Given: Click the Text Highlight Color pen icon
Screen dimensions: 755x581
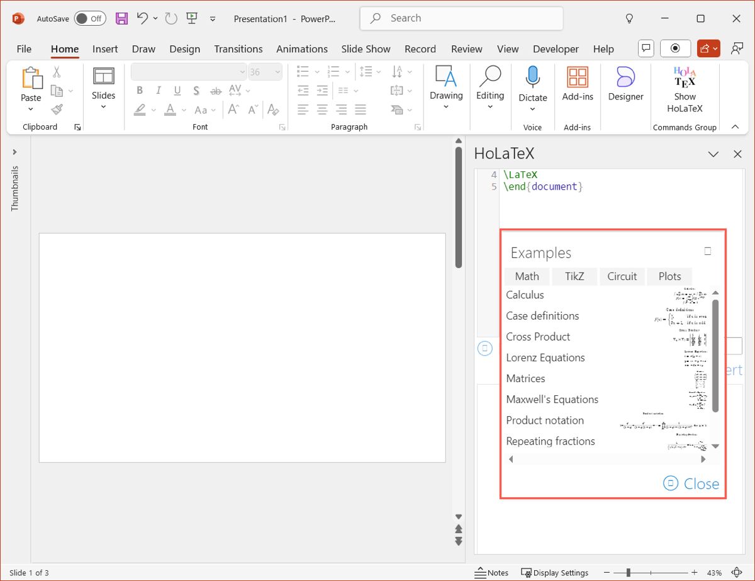Looking at the screenshot, I should 140,110.
